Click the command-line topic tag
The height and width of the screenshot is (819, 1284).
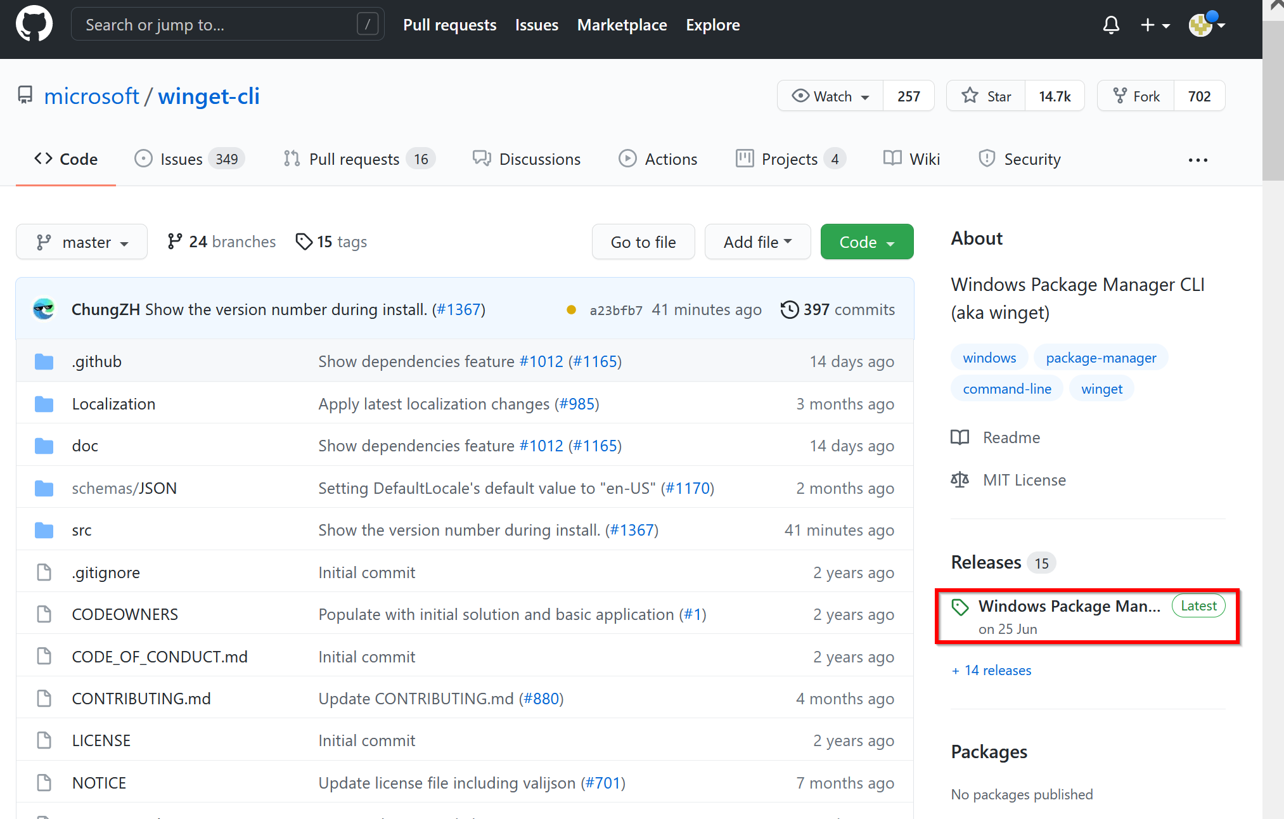pos(1007,389)
